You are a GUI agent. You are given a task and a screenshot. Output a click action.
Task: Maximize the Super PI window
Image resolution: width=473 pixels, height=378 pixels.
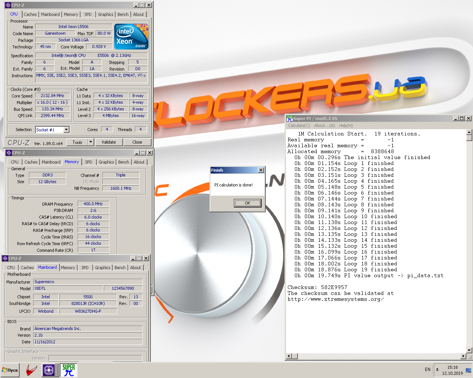click(x=462, y=118)
